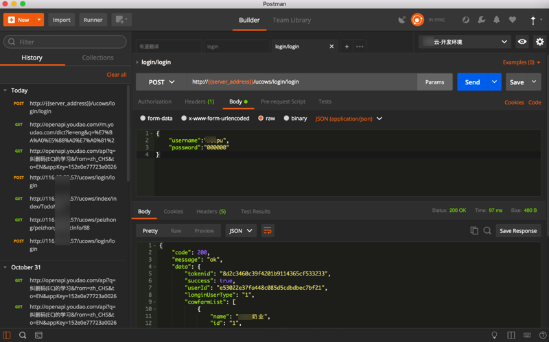This screenshot has width=549, height=342.
Task: Click the request URL input field
Action: (x=302, y=82)
